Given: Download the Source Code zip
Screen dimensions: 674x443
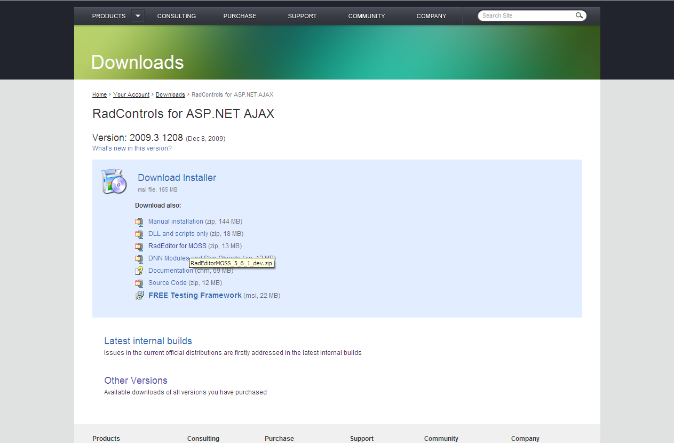Looking at the screenshot, I should [x=168, y=283].
